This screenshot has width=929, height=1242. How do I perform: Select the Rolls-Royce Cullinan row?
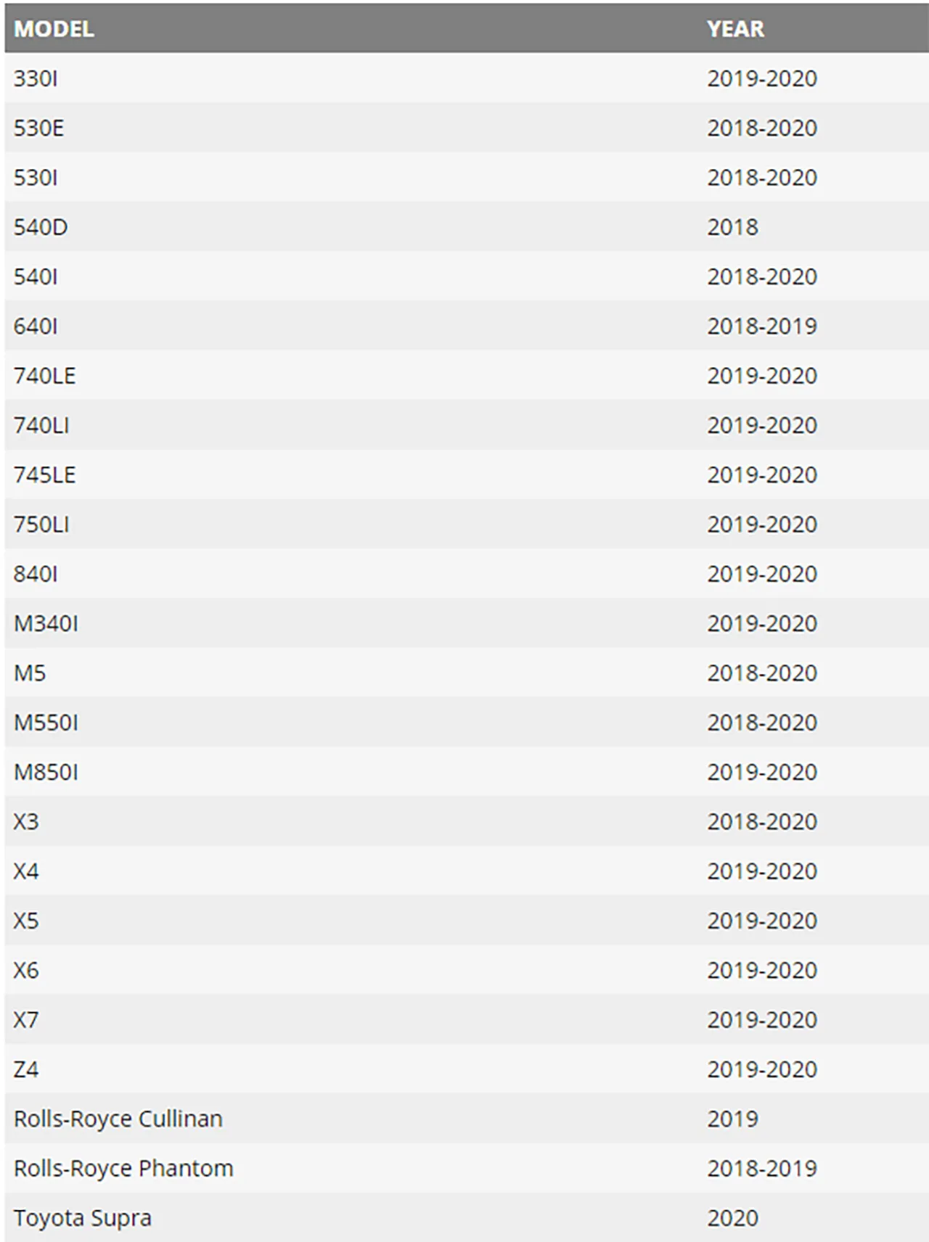(x=467, y=1119)
